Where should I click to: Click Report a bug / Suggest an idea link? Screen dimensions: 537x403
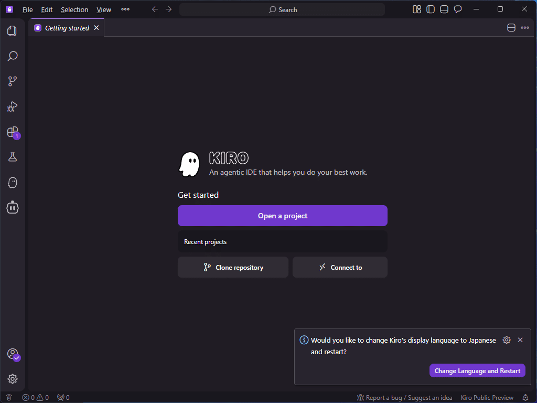[404, 397]
